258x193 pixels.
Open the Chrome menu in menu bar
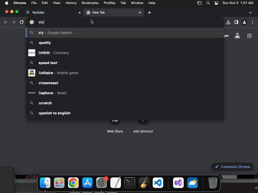pos(20,3)
